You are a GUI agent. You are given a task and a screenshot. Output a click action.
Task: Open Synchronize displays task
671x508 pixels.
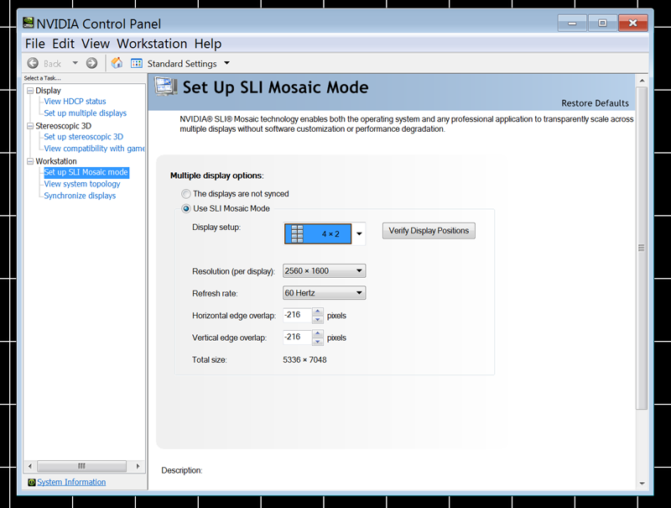pos(80,196)
